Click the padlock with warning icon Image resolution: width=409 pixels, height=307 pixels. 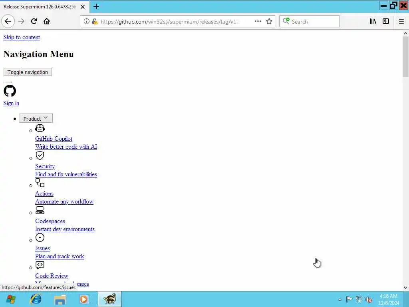tap(95, 22)
